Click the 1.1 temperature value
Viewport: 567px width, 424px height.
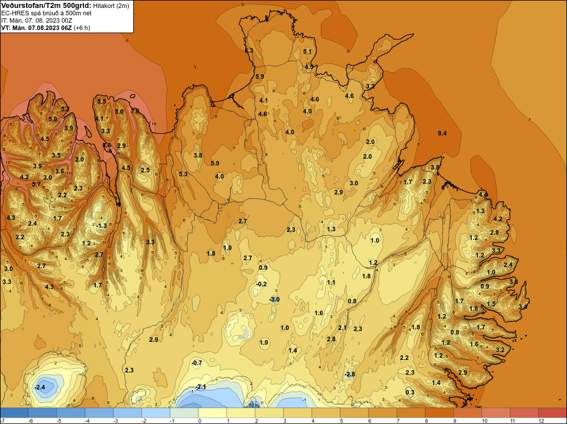click(331, 283)
